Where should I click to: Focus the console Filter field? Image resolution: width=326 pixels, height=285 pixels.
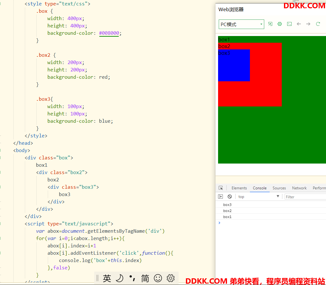pos(305,197)
